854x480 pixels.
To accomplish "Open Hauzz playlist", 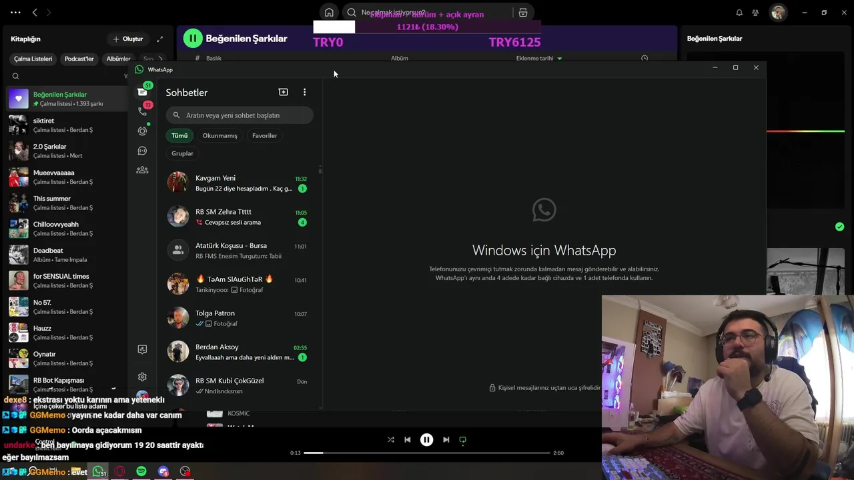I will [67, 333].
